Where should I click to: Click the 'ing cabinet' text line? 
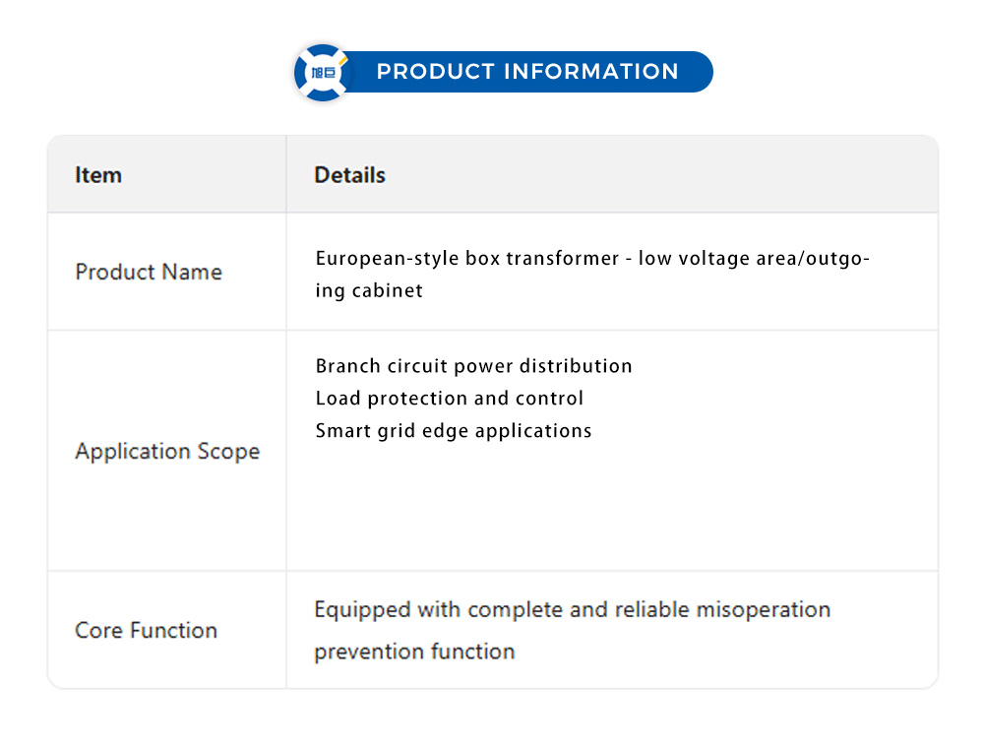(369, 291)
